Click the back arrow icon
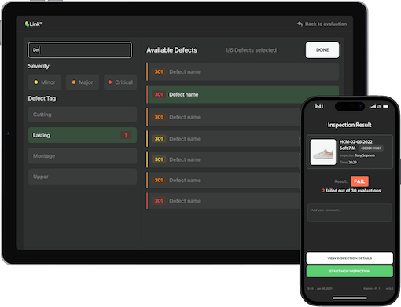The width and height of the screenshot is (401, 307). [x=300, y=24]
